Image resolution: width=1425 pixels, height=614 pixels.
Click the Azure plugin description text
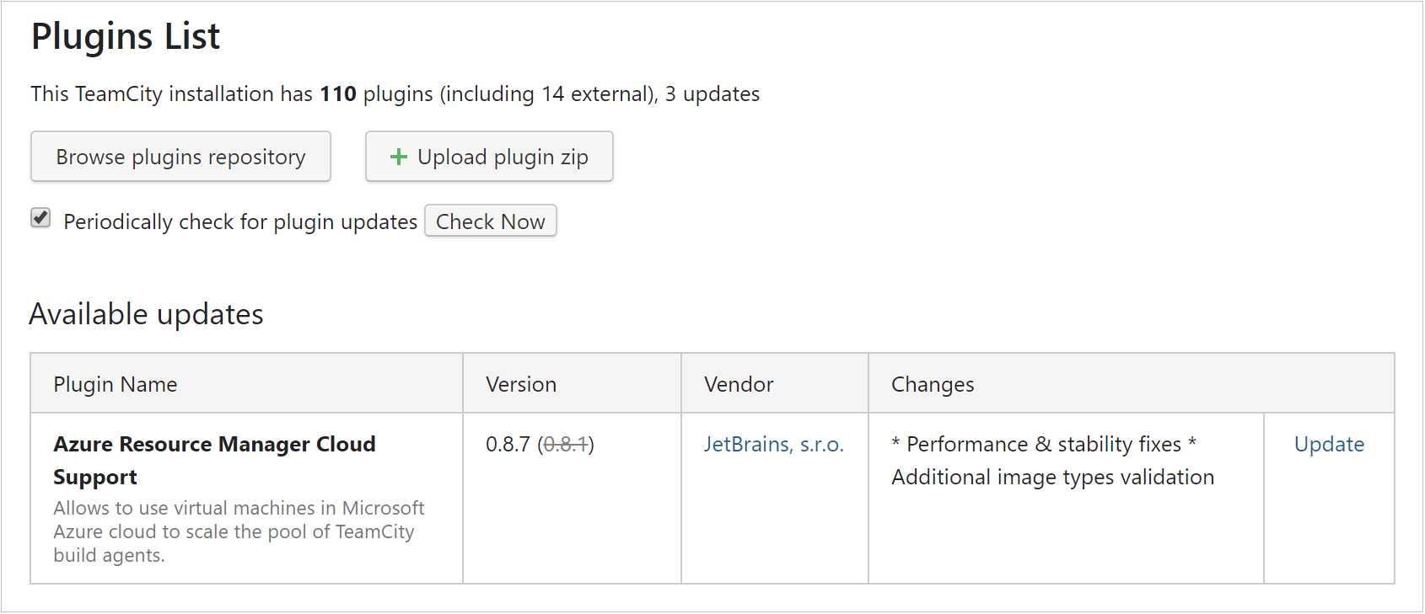coord(239,531)
